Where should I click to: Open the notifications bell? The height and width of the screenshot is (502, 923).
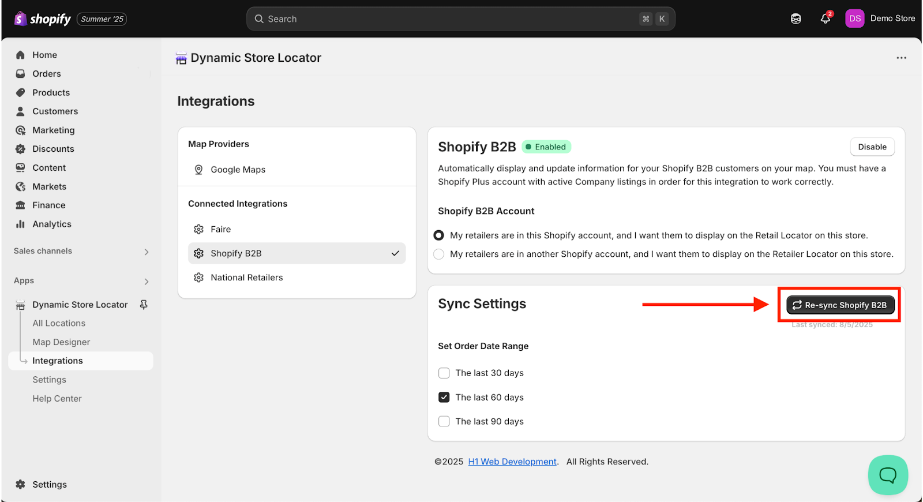click(x=826, y=19)
